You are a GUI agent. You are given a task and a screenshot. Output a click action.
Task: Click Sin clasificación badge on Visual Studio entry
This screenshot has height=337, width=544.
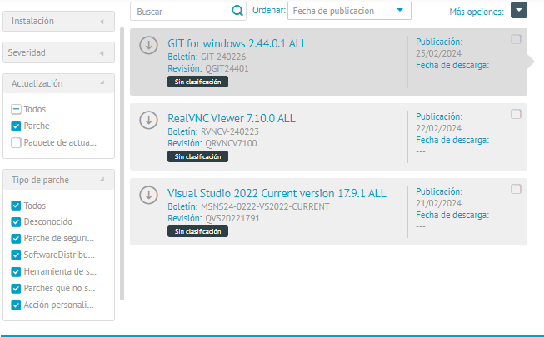[x=197, y=231]
